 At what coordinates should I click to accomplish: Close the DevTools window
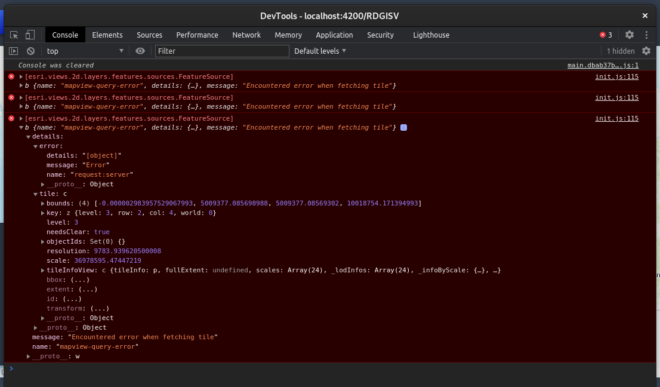(645, 16)
